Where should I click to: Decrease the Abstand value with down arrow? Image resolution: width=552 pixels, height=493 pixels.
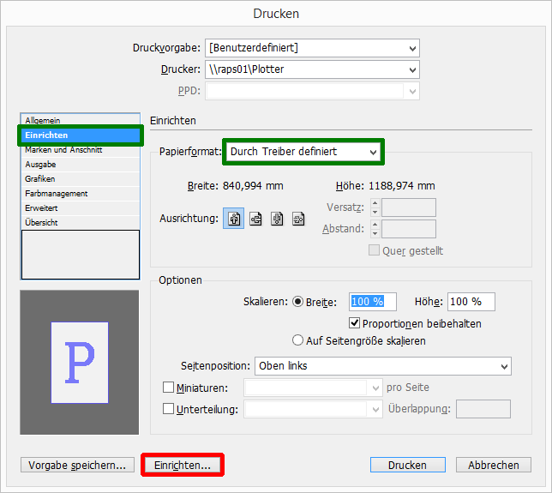(375, 233)
